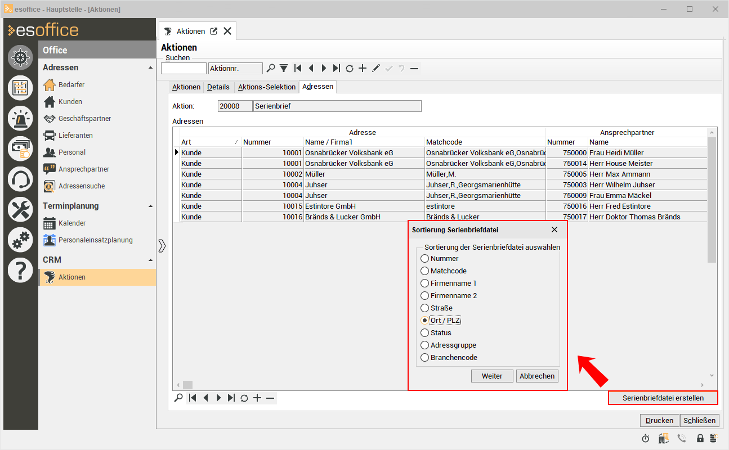The height and width of the screenshot is (450, 729).
Task: Select the Nummer sorting option
Action: pyautogui.click(x=440, y=259)
